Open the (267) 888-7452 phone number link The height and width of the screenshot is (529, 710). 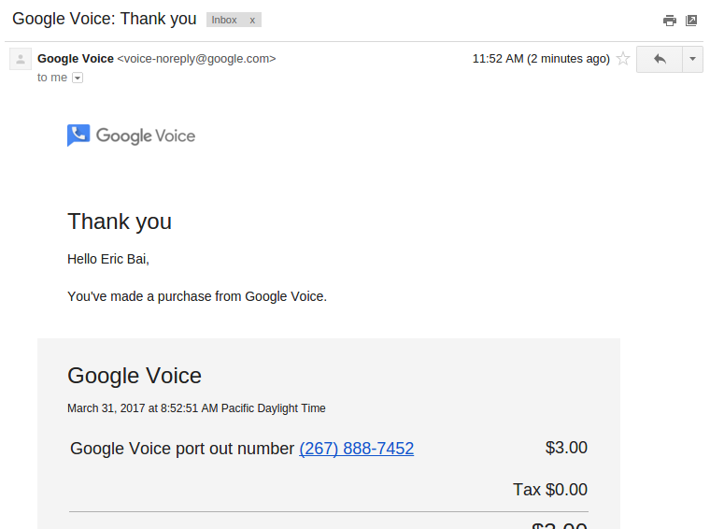356,449
